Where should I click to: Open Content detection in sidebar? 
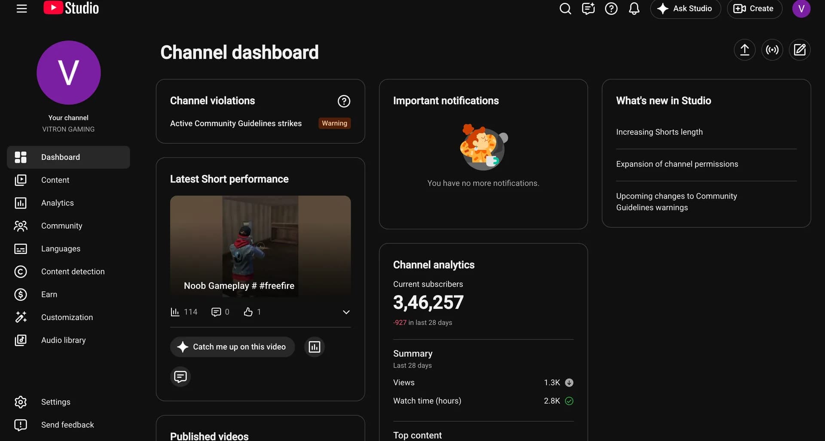pos(68,272)
